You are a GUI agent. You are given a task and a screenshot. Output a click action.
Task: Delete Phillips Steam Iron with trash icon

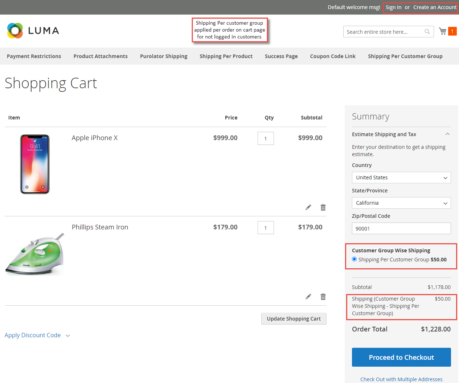coord(323,297)
